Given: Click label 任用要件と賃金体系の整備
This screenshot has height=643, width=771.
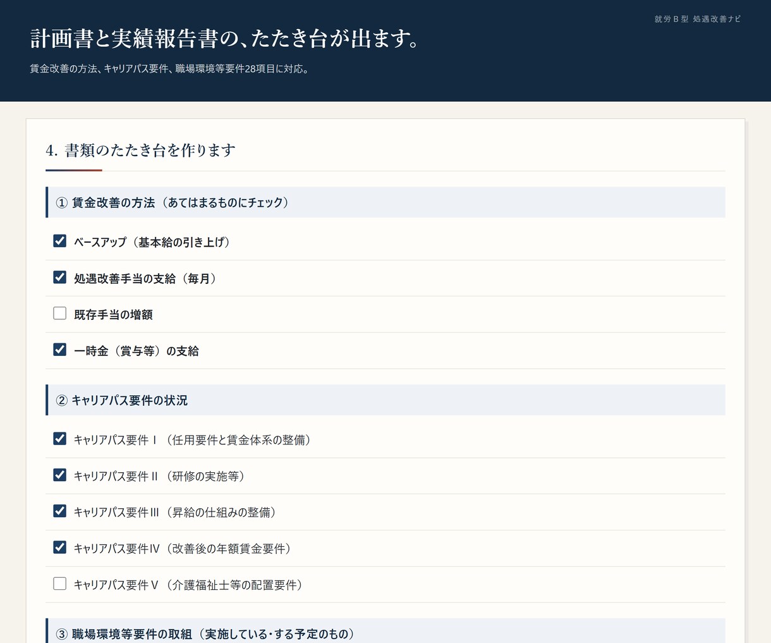Looking at the screenshot, I should 238,440.
